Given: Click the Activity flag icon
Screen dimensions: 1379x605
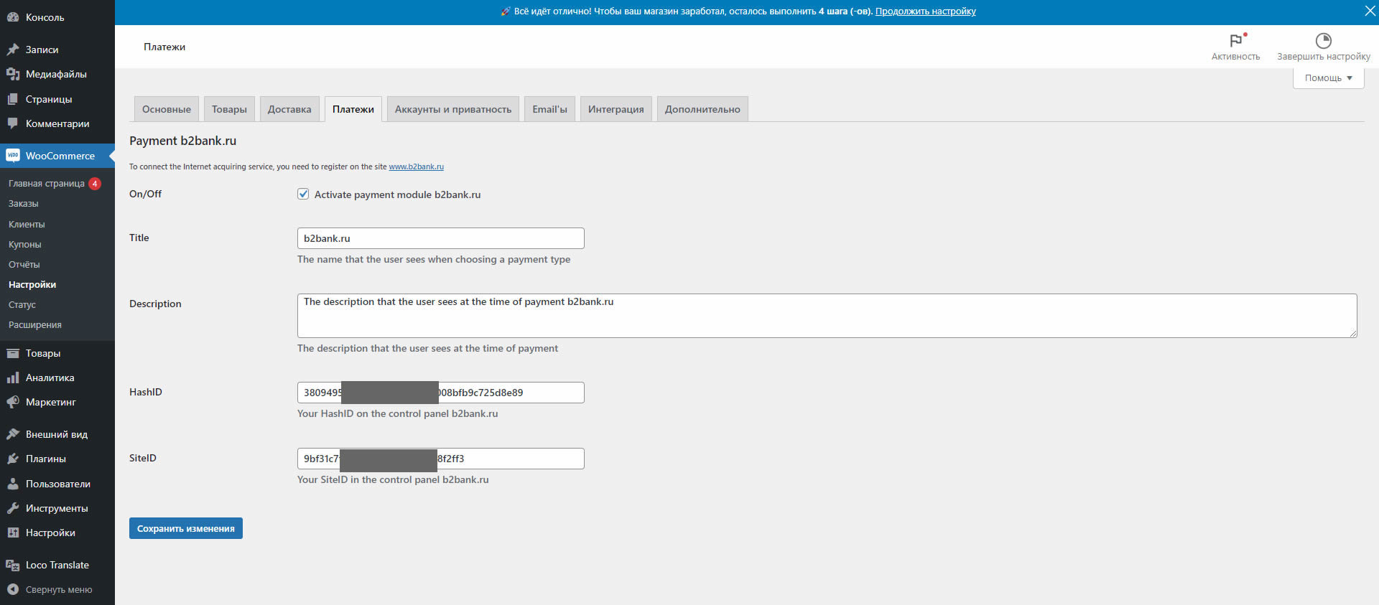Looking at the screenshot, I should click(x=1235, y=41).
